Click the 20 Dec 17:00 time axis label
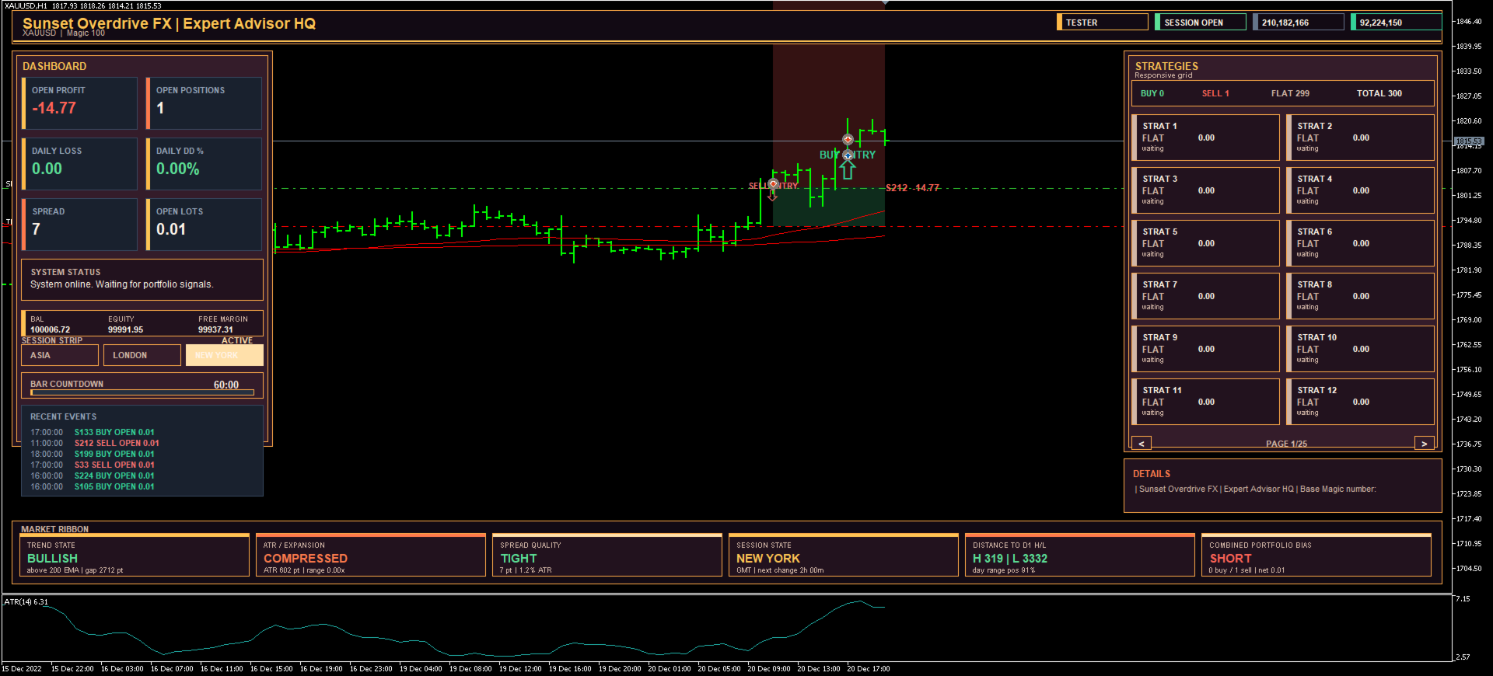 [x=869, y=668]
